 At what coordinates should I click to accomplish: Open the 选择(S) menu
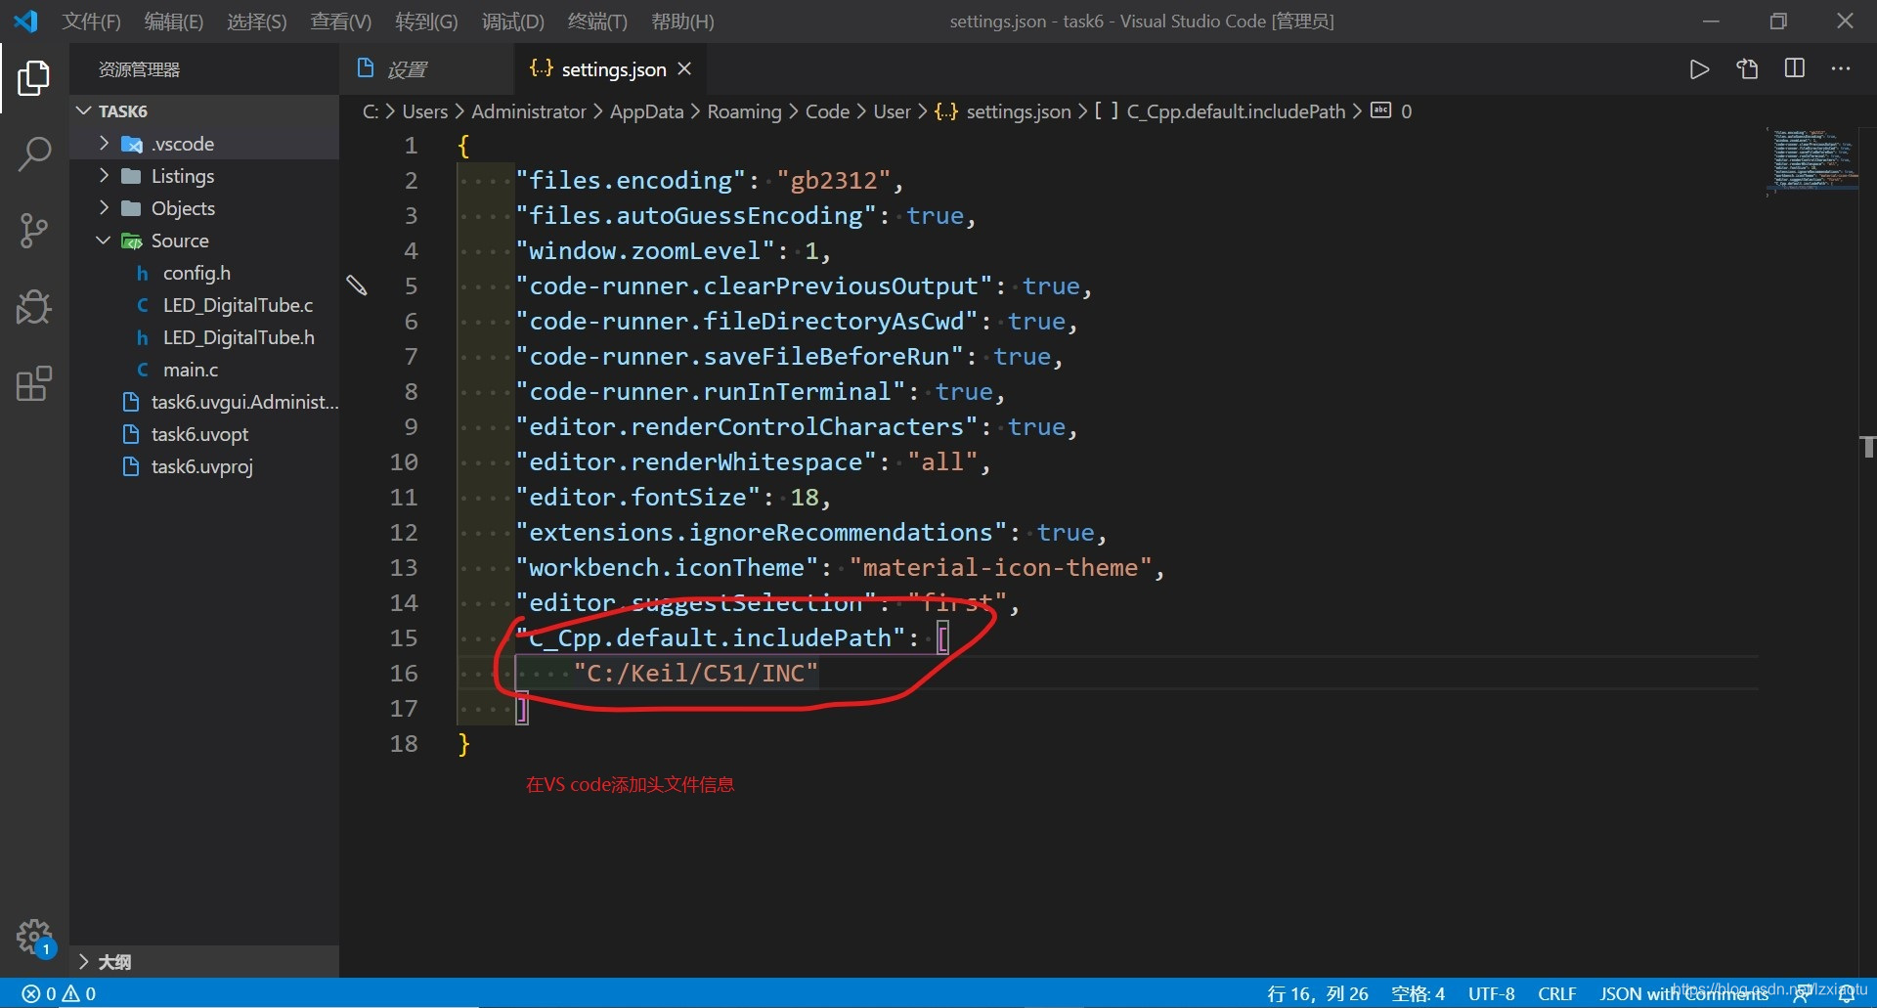256,21
